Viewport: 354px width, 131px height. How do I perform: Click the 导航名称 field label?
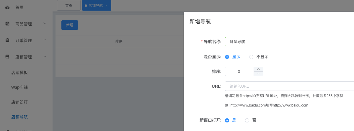pyautogui.click(x=213, y=42)
